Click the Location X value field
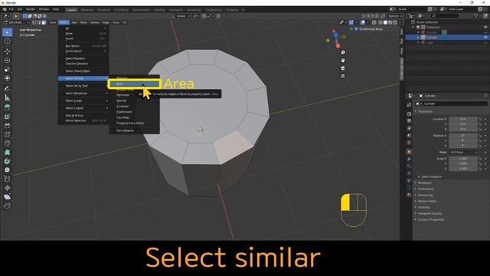 (x=463, y=119)
